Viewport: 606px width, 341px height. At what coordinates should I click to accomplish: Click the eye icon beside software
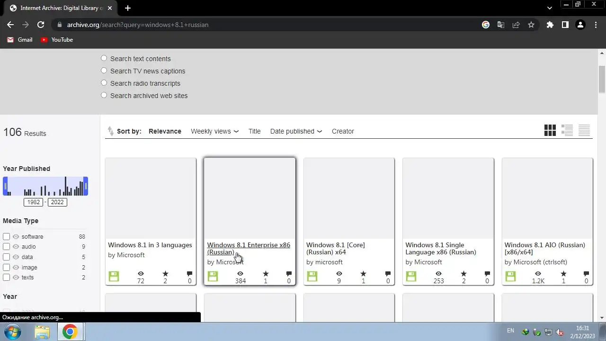[16, 236]
